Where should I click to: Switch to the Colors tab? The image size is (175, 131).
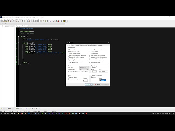[77, 45]
